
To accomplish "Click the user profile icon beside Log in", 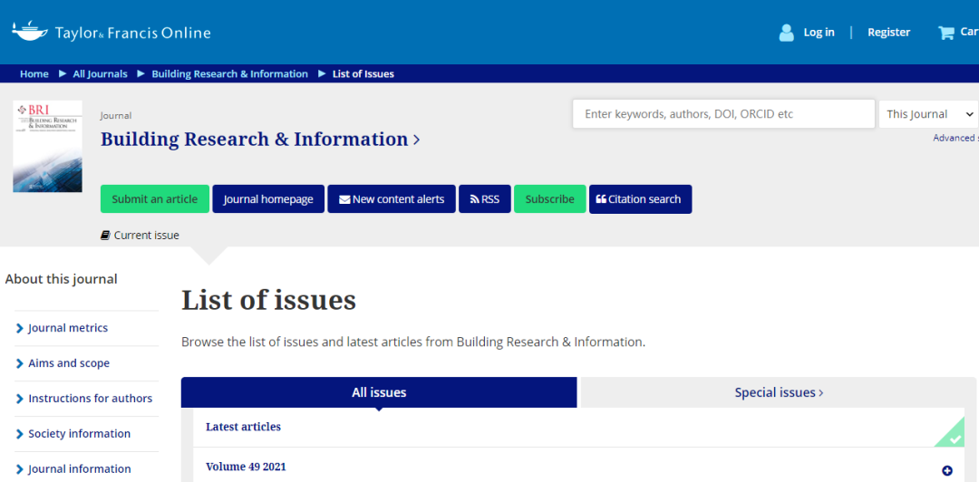I will (x=786, y=33).
